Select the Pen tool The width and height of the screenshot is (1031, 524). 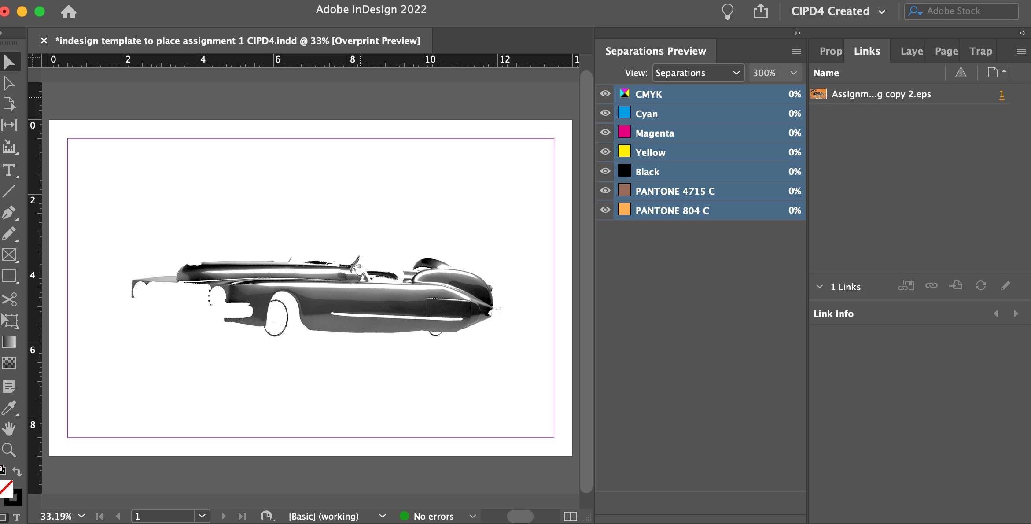click(x=9, y=212)
